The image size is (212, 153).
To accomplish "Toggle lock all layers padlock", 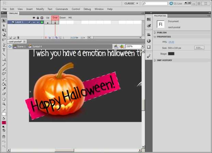I will click(x=38, y=18).
